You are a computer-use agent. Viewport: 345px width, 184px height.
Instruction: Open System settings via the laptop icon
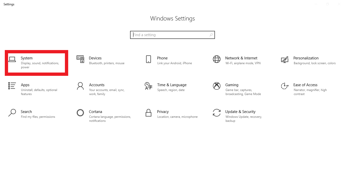click(x=12, y=59)
